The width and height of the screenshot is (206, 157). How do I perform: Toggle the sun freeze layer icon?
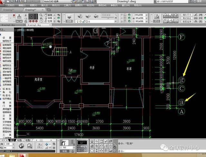coord(80,22)
